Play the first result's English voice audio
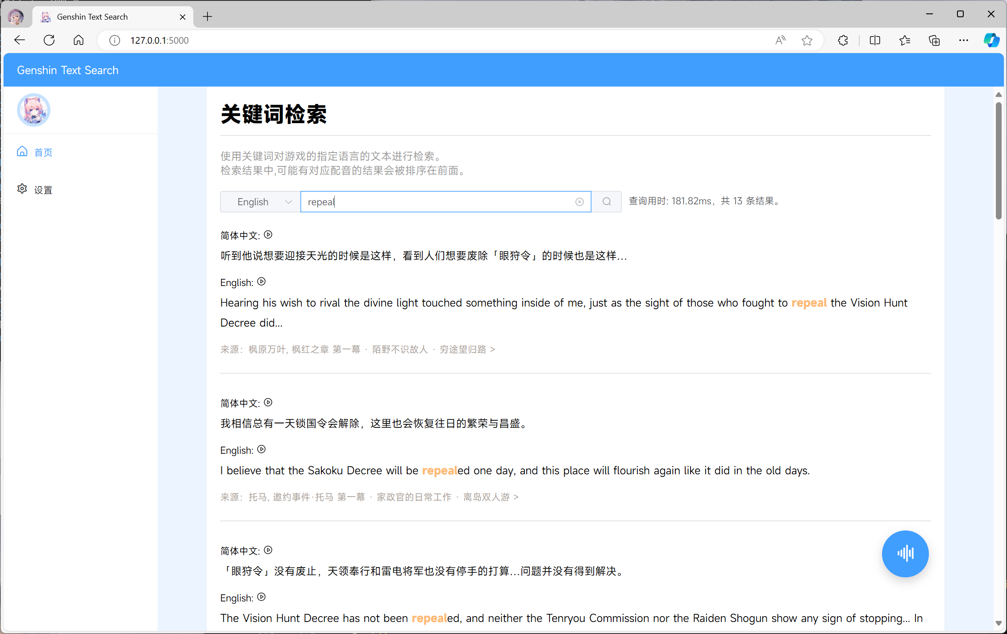This screenshot has height=634, width=1007. 262,282
